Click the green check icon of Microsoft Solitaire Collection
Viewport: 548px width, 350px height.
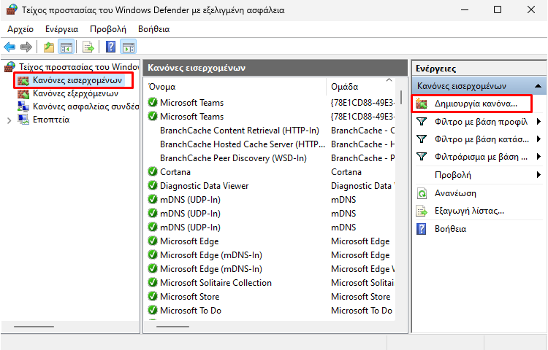[x=153, y=283]
